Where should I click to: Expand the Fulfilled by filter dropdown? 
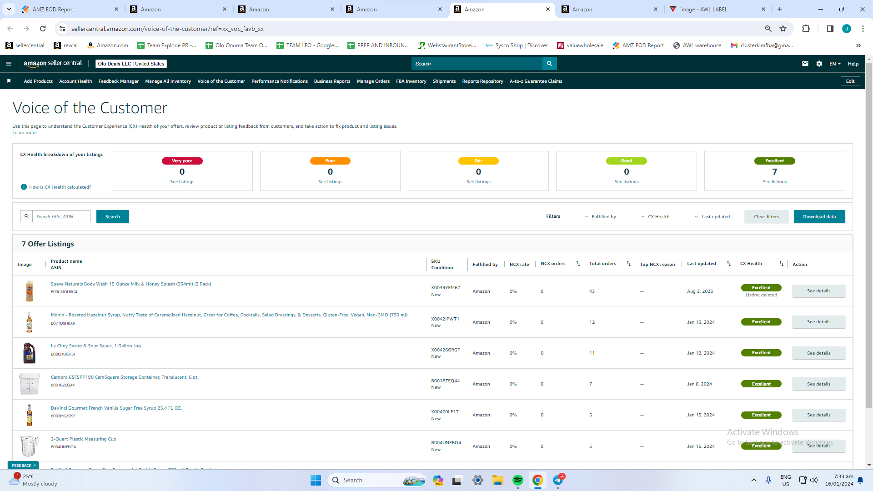point(600,217)
